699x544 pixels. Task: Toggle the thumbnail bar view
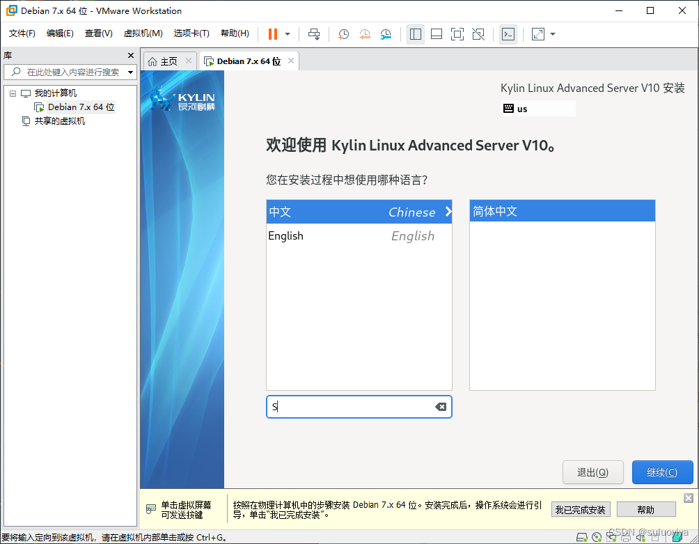[437, 33]
